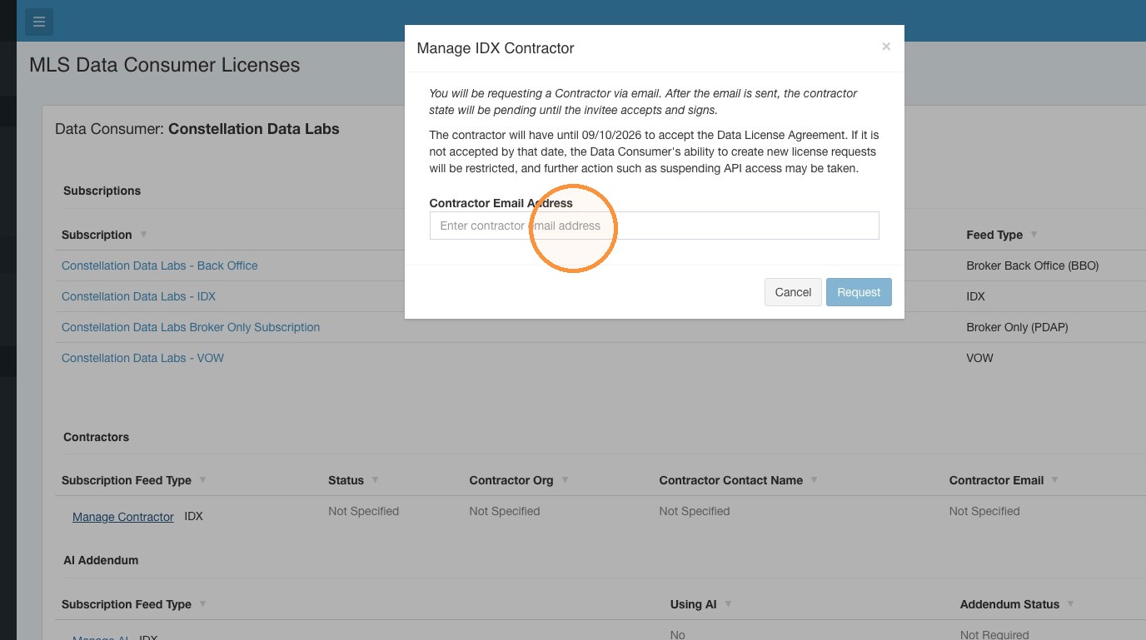Click the "Contractor Contact Name" column header text
This screenshot has height=640, width=1146.
pos(731,480)
